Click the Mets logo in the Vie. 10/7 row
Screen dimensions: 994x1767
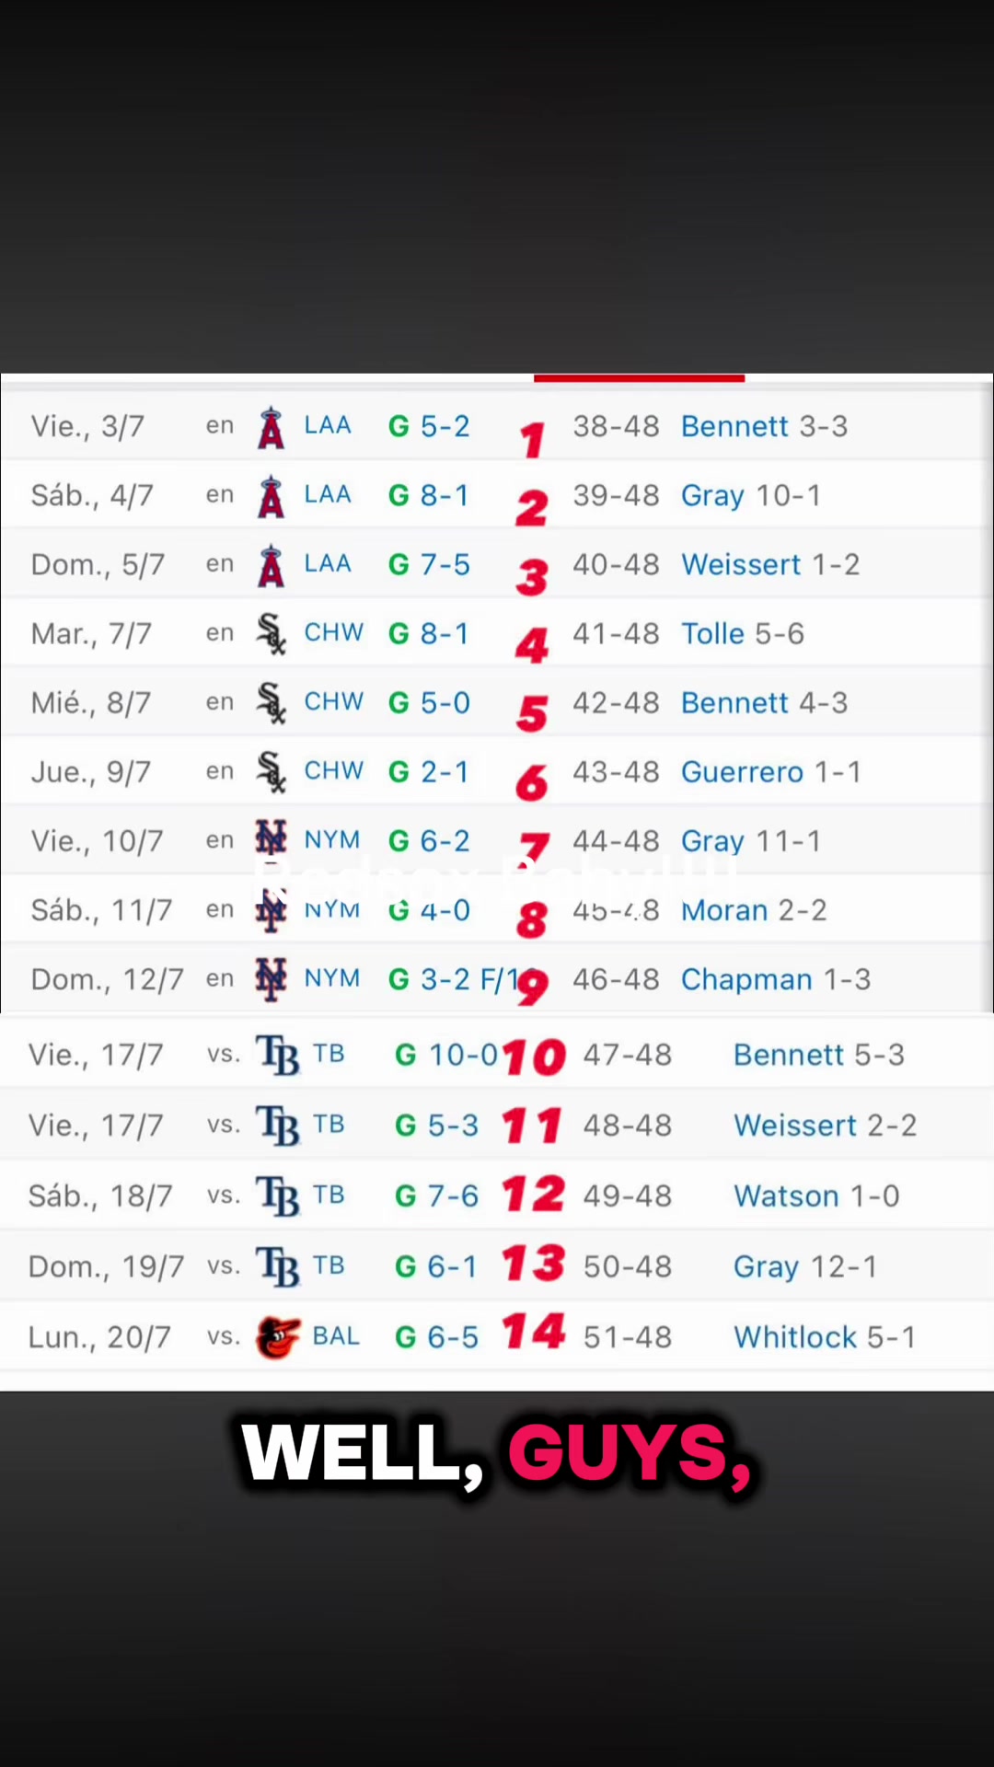point(272,840)
